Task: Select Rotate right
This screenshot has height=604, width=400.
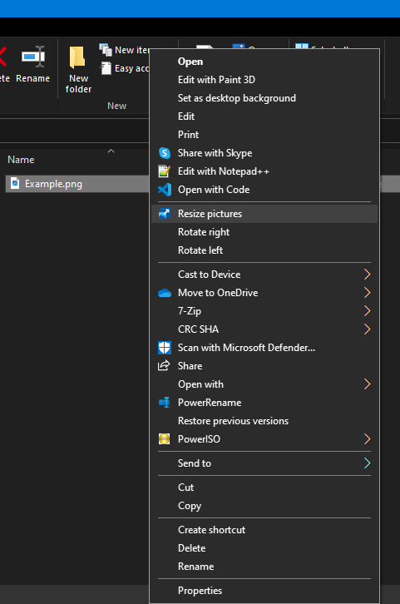Action: 264,232
